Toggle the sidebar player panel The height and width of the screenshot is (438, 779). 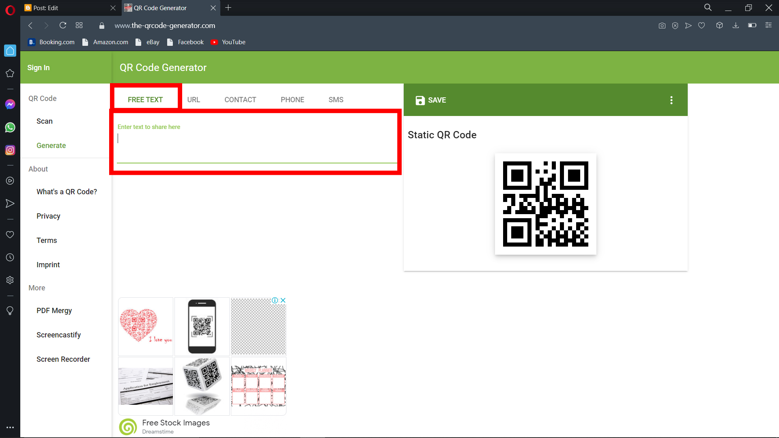click(x=10, y=181)
